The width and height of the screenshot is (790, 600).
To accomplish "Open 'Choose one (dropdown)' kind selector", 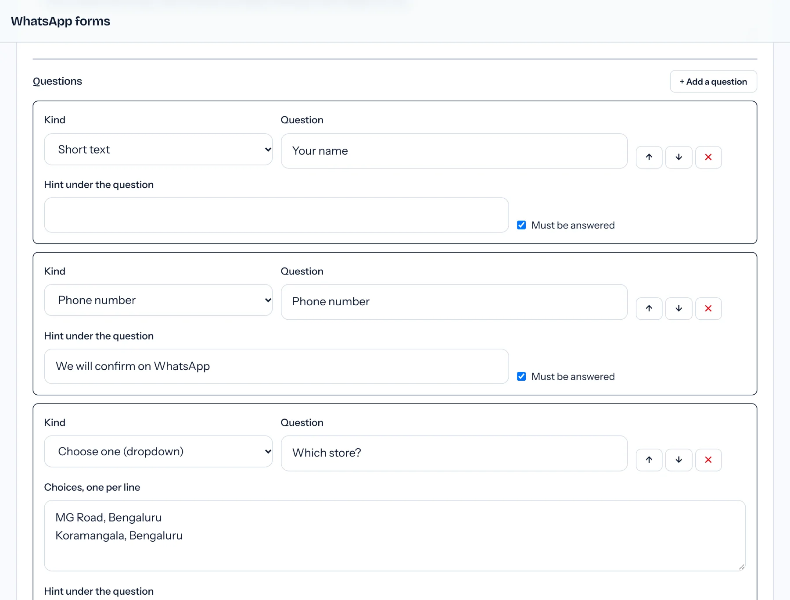I will tap(158, 451).
